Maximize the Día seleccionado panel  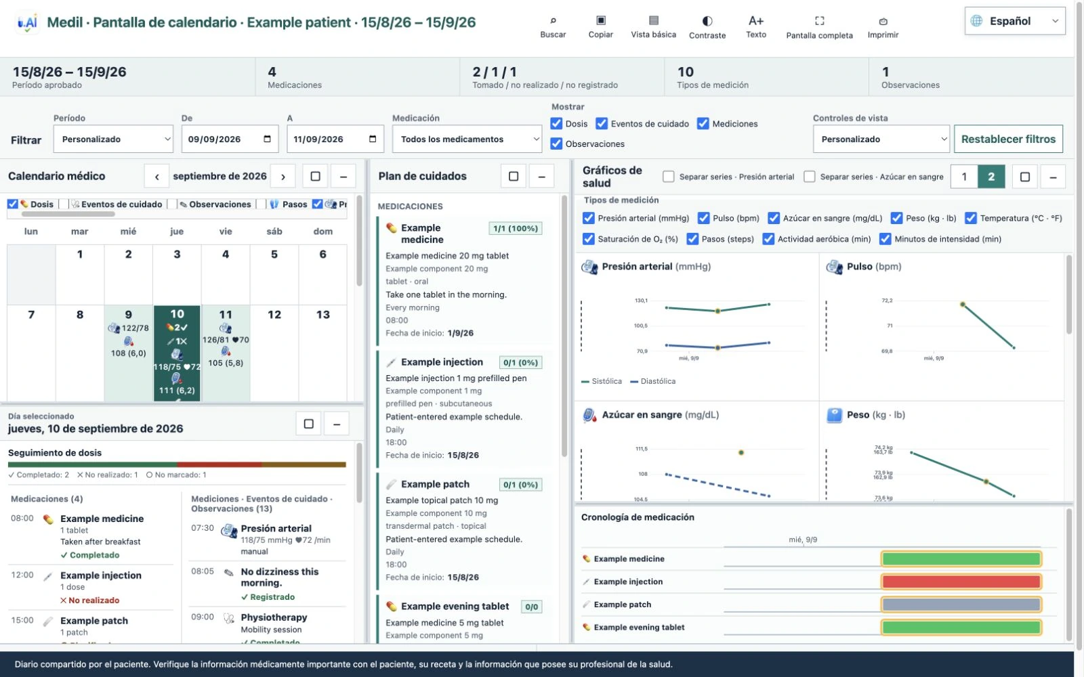tap(309, 424)
